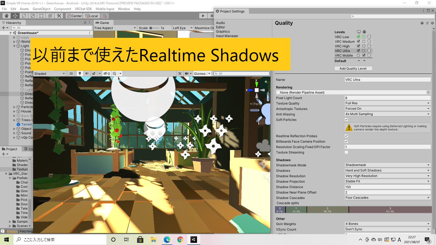Toggle VRC Low standalone checkbox
This screenshot has height=245, width=436.
pos(359,37)
